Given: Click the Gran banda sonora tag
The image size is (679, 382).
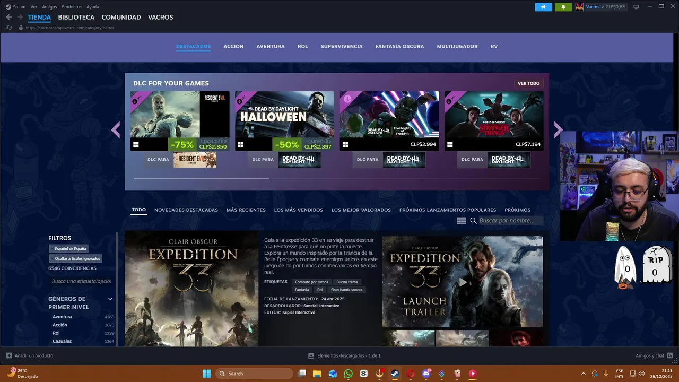Looking at the screenshot, I should (x=347, y=290).
